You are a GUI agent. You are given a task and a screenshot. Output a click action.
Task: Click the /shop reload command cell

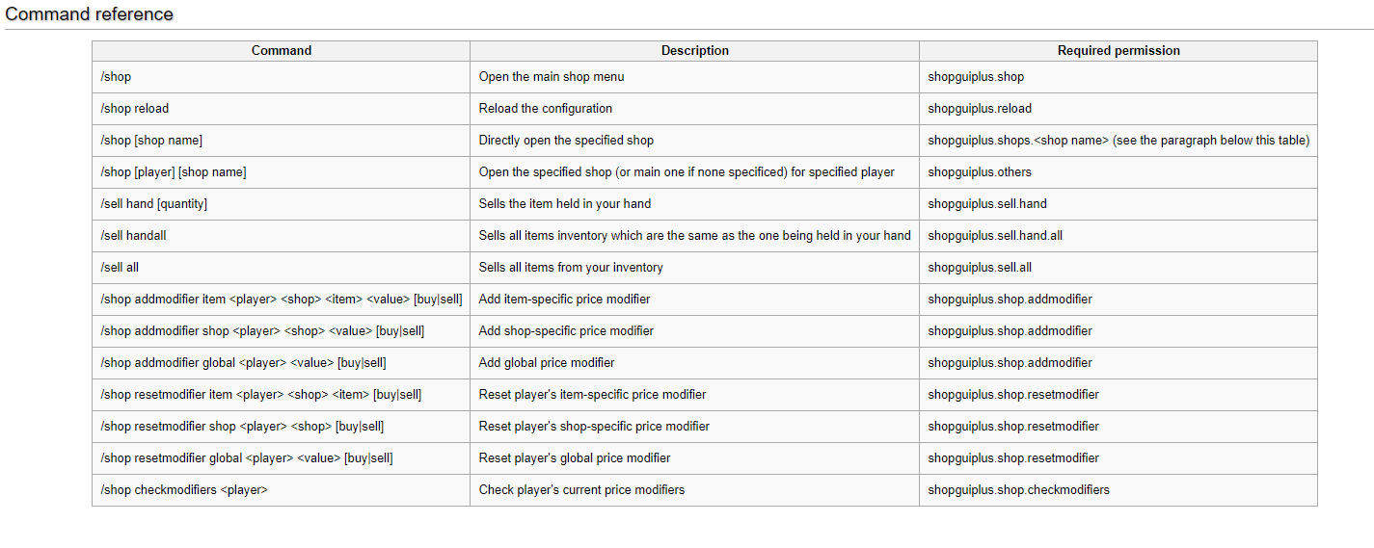(282, 109)
